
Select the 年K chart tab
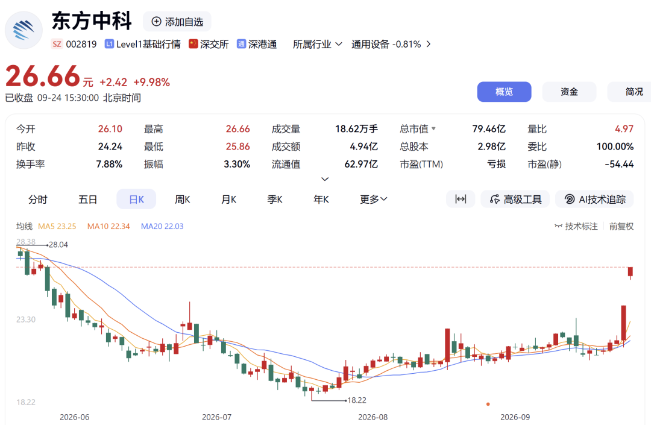(x=321, y=199)
